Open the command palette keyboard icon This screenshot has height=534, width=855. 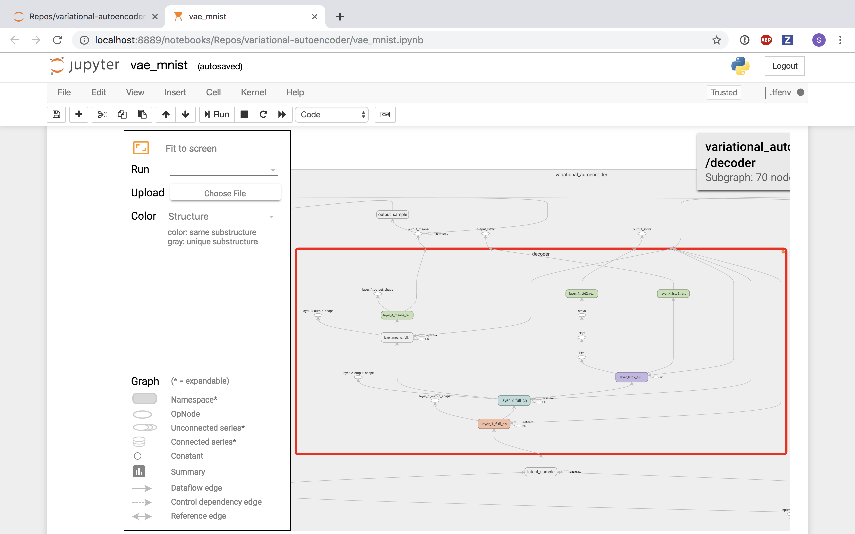[385, 114]
